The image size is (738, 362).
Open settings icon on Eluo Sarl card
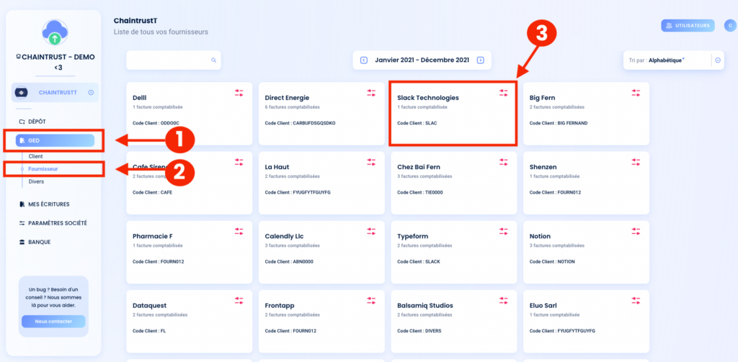point(636,300)
